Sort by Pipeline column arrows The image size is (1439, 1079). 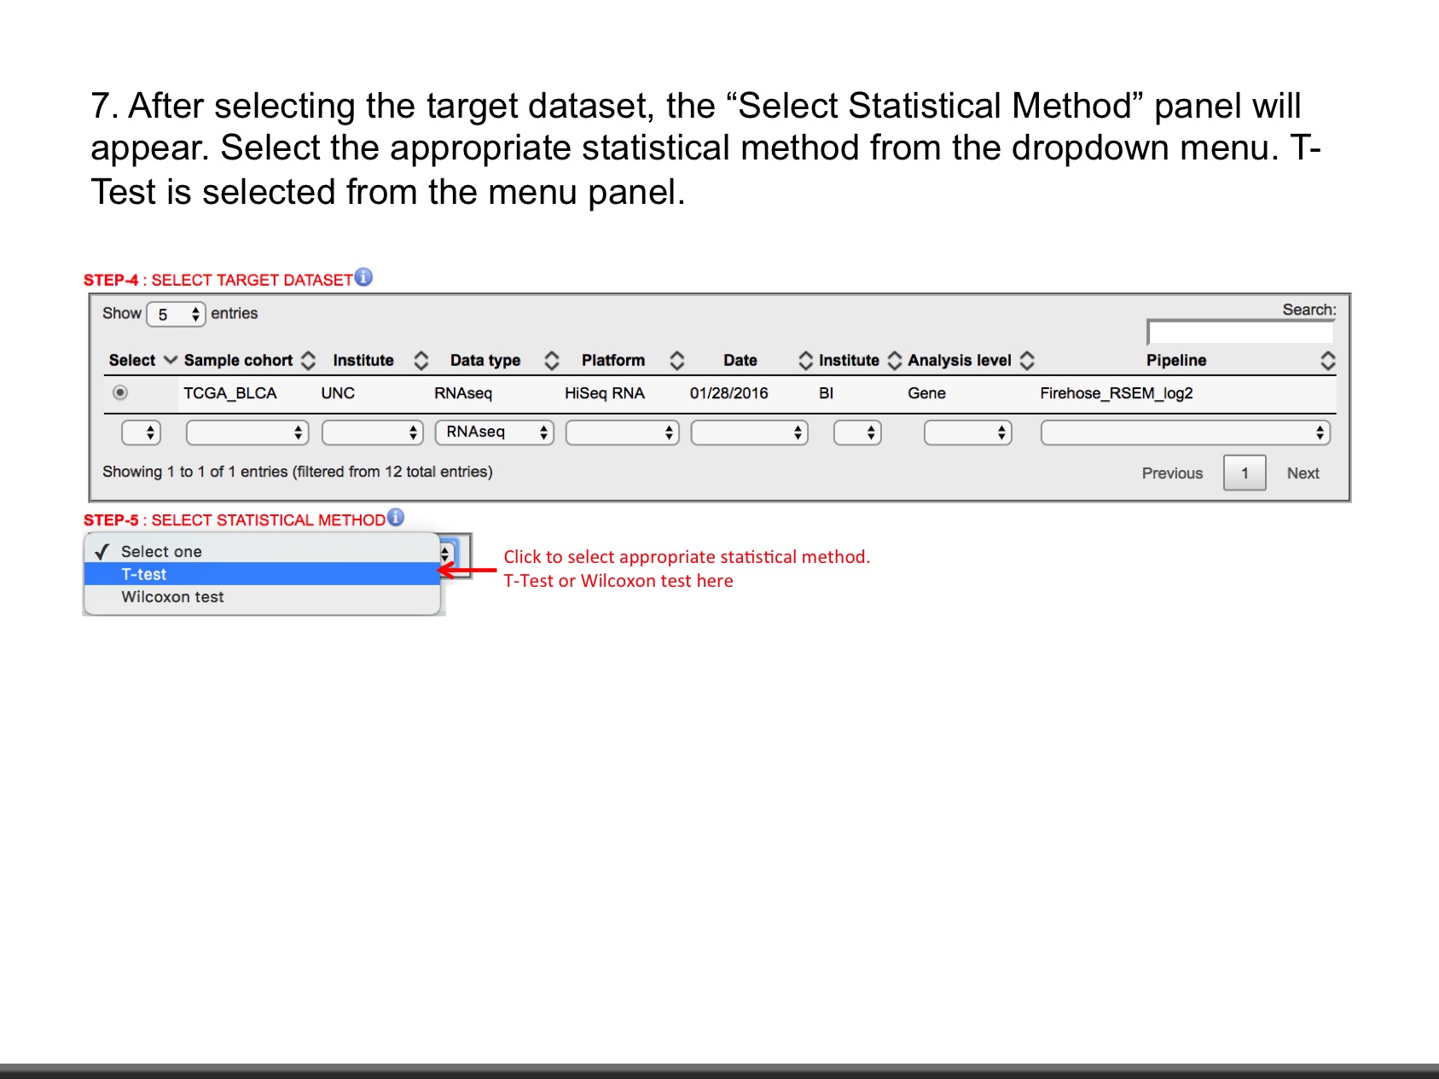(x=1327, y=361)
